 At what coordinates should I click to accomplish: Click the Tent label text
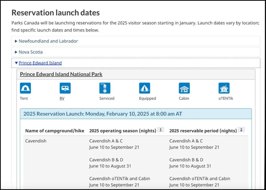[24, 99]
